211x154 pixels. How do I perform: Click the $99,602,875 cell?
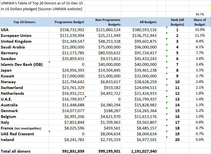(139, 41)
